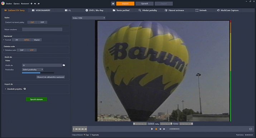Screen dimensions: 256x138
Task: Switch to the DVD / Blu-Ray tab
Action: coord(95,10)
